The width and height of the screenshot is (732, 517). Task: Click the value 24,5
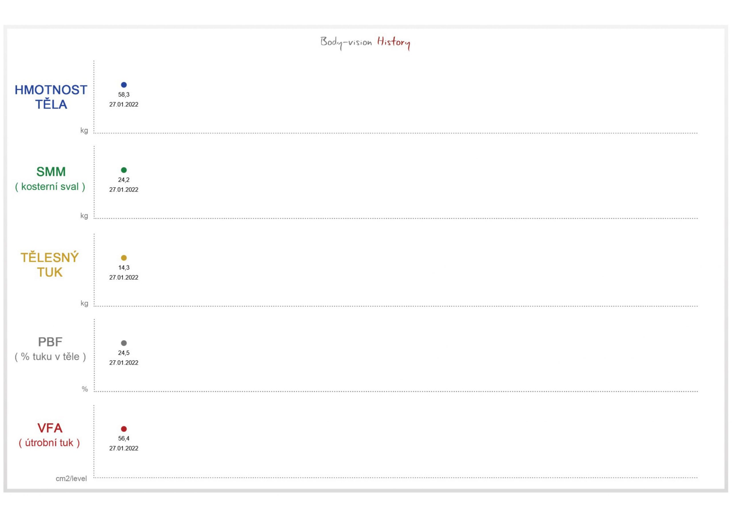[124, 353]
